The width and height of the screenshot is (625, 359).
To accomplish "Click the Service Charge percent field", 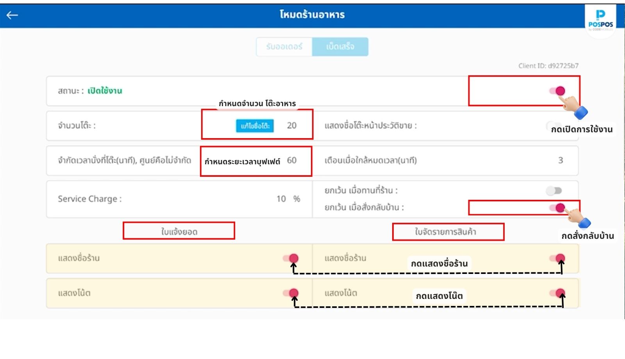I will 281,199.
